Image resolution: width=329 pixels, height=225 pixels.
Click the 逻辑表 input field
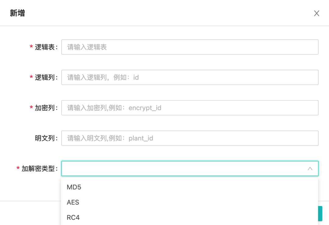pyautogui.click(x=189, y=47)
